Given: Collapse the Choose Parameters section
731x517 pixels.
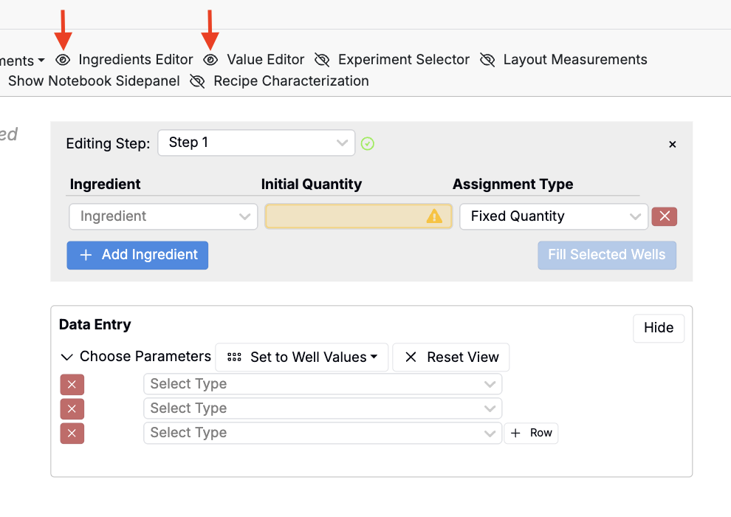Looking at the screenshot, I should 67,357.
